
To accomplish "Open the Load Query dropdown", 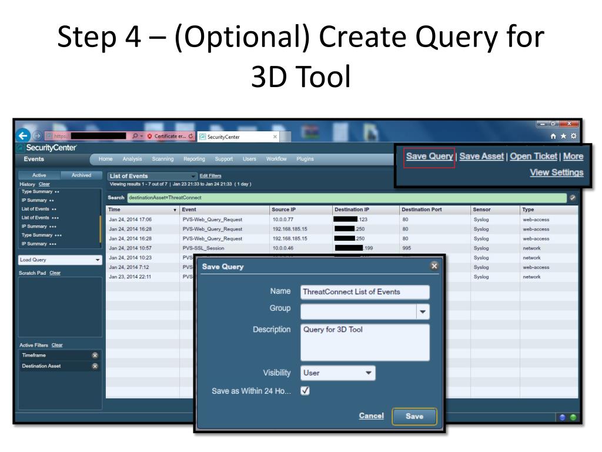I will coord(60,260).
